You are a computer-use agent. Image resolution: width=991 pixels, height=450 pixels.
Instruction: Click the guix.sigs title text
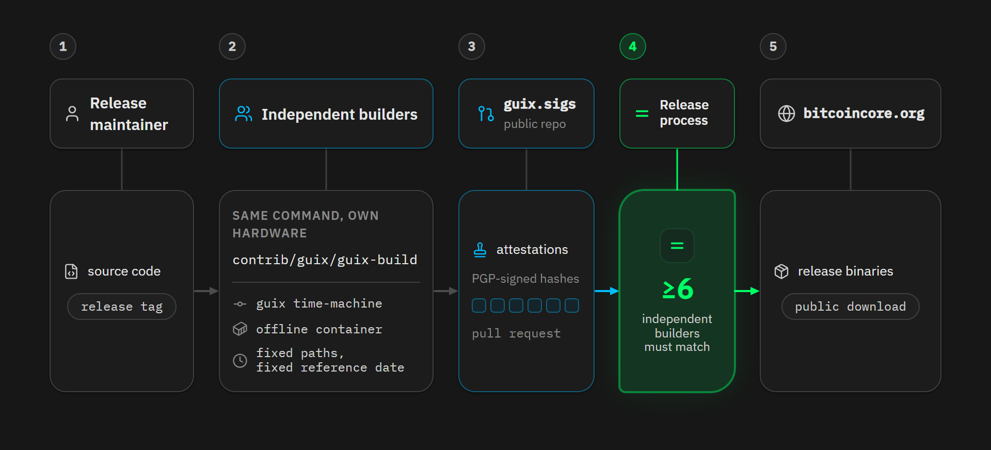coord(539,104)
